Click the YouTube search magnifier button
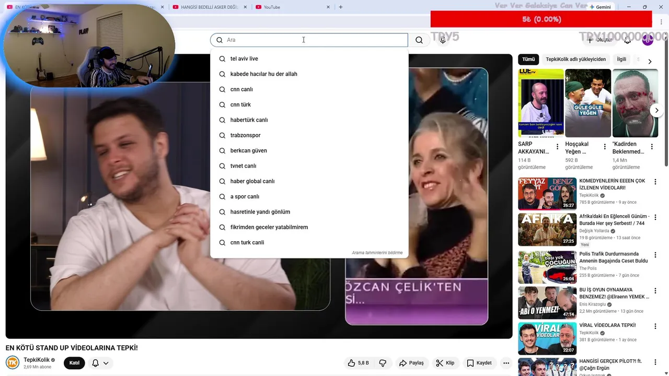Viewport: 669px width, 376px height. (x=419, y=40)
